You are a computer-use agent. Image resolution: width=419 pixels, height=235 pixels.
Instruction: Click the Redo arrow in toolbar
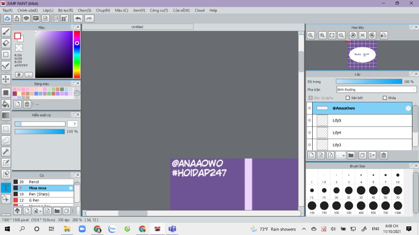[x=89, y=18]
